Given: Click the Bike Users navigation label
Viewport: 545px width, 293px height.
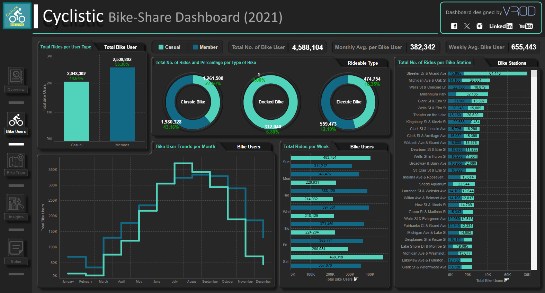Looking at the screenshot, I should click(16, 131).
